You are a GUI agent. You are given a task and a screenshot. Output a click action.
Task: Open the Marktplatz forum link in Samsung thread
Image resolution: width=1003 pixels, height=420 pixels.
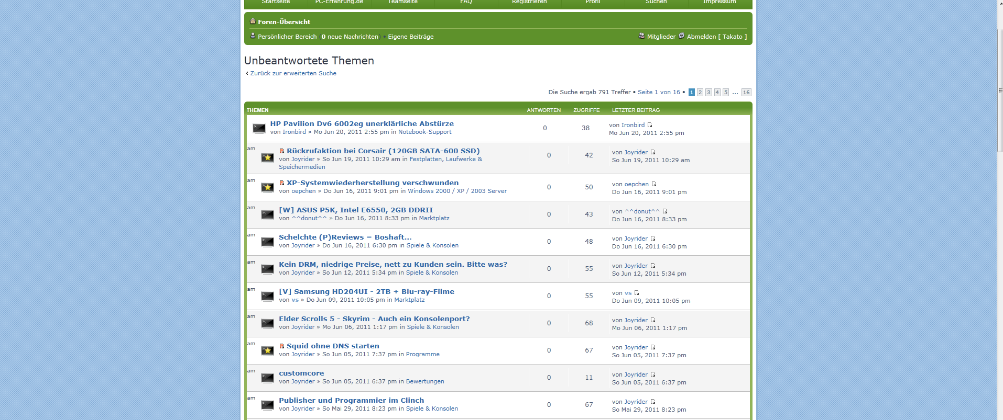pyautogui.click(x=409, y=300)
